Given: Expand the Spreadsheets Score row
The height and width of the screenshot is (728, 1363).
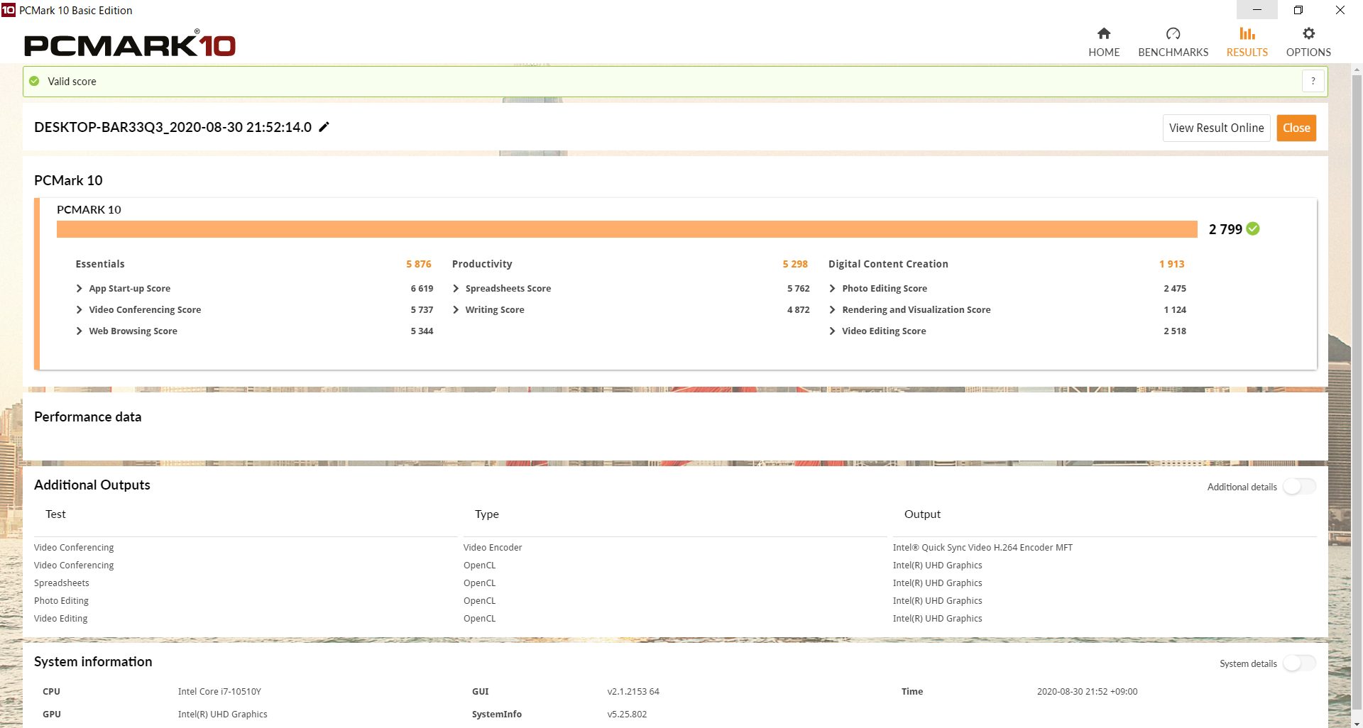Looking at the screenshot, I should [x=456, y=288].
